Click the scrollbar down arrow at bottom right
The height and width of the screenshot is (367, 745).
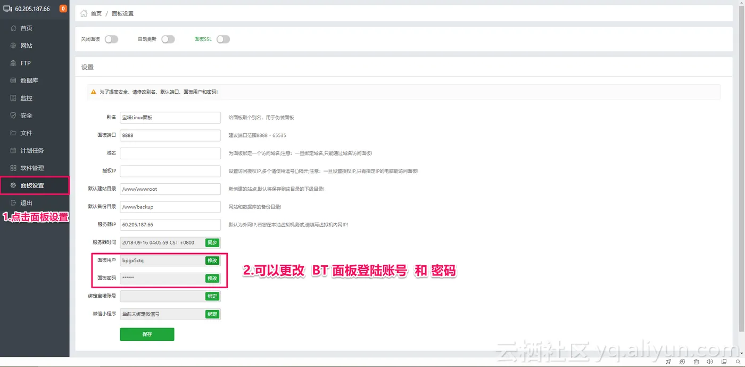point(742,353)
